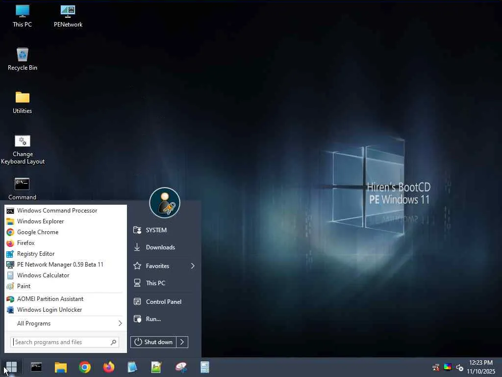Viewport: 502px width, 377px height.
Task: Click the colorful display tray icon
Action: point(448,367)
